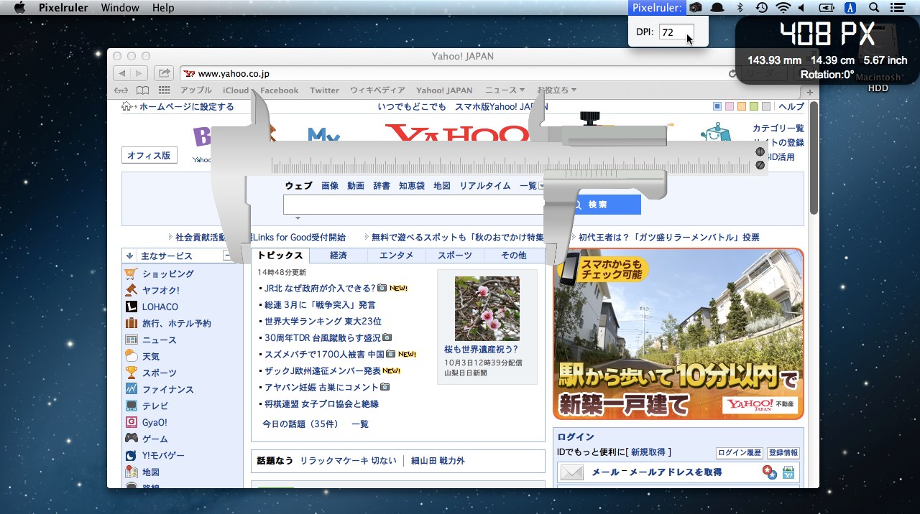Click the Pixelruler status item in the menu bar
This screenshot has height=514, width=920.
(657, 8)
